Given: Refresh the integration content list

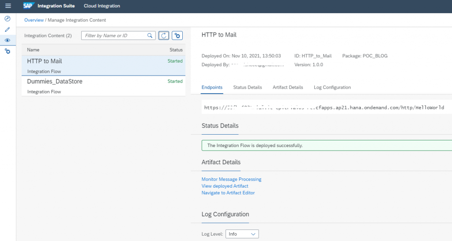Looking at the screenshot, I should [x=164, y=35].
